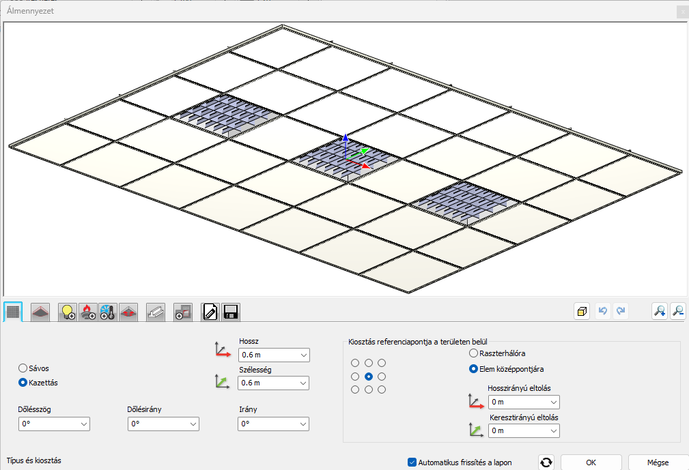Zoom out of the ceiling preview
Image resolution: width=689 pixels, height=470 pixels.
(677, 311)
